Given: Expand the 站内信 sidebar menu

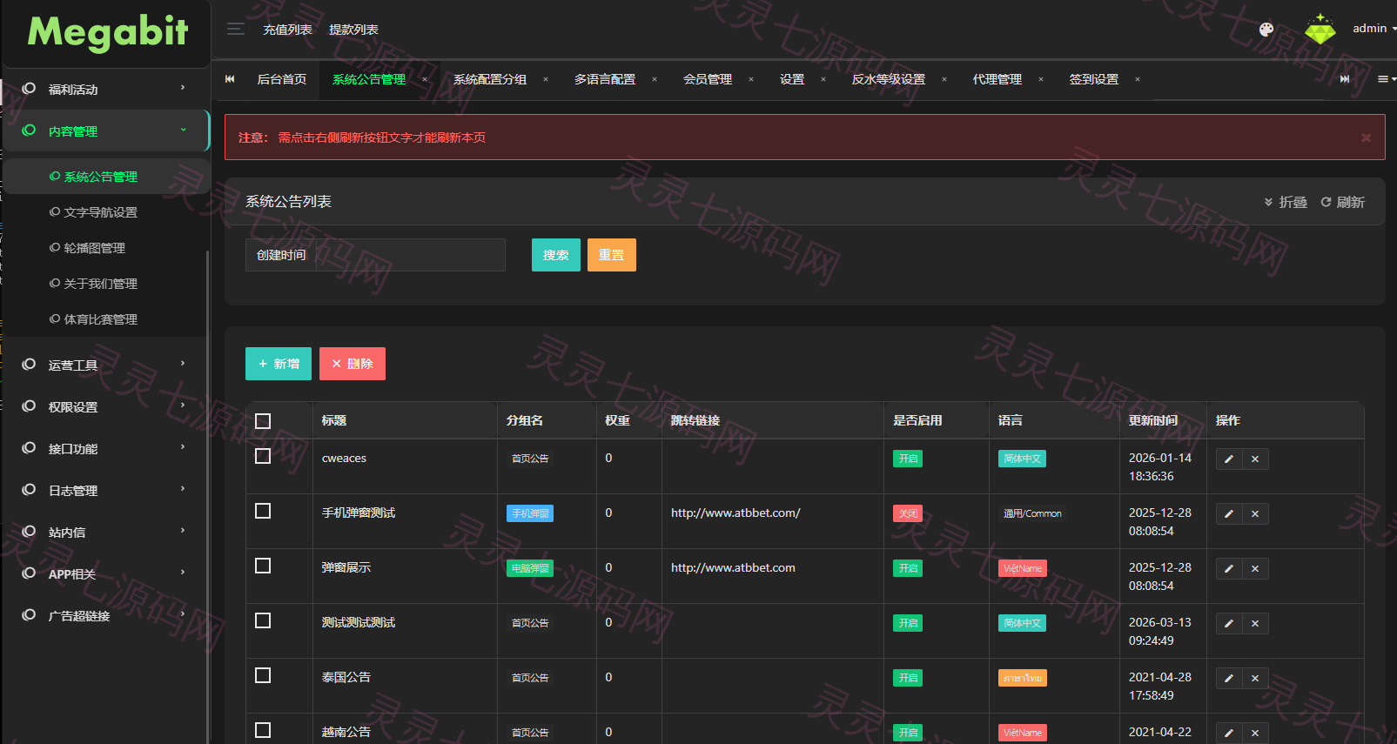Looking at the screenshot, I should pyautogui.click(x=104, y=533).
